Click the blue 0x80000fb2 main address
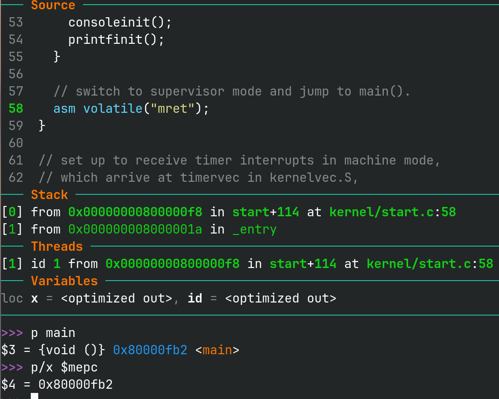Screen dimensions: 499x399 (x=150, y=350)
